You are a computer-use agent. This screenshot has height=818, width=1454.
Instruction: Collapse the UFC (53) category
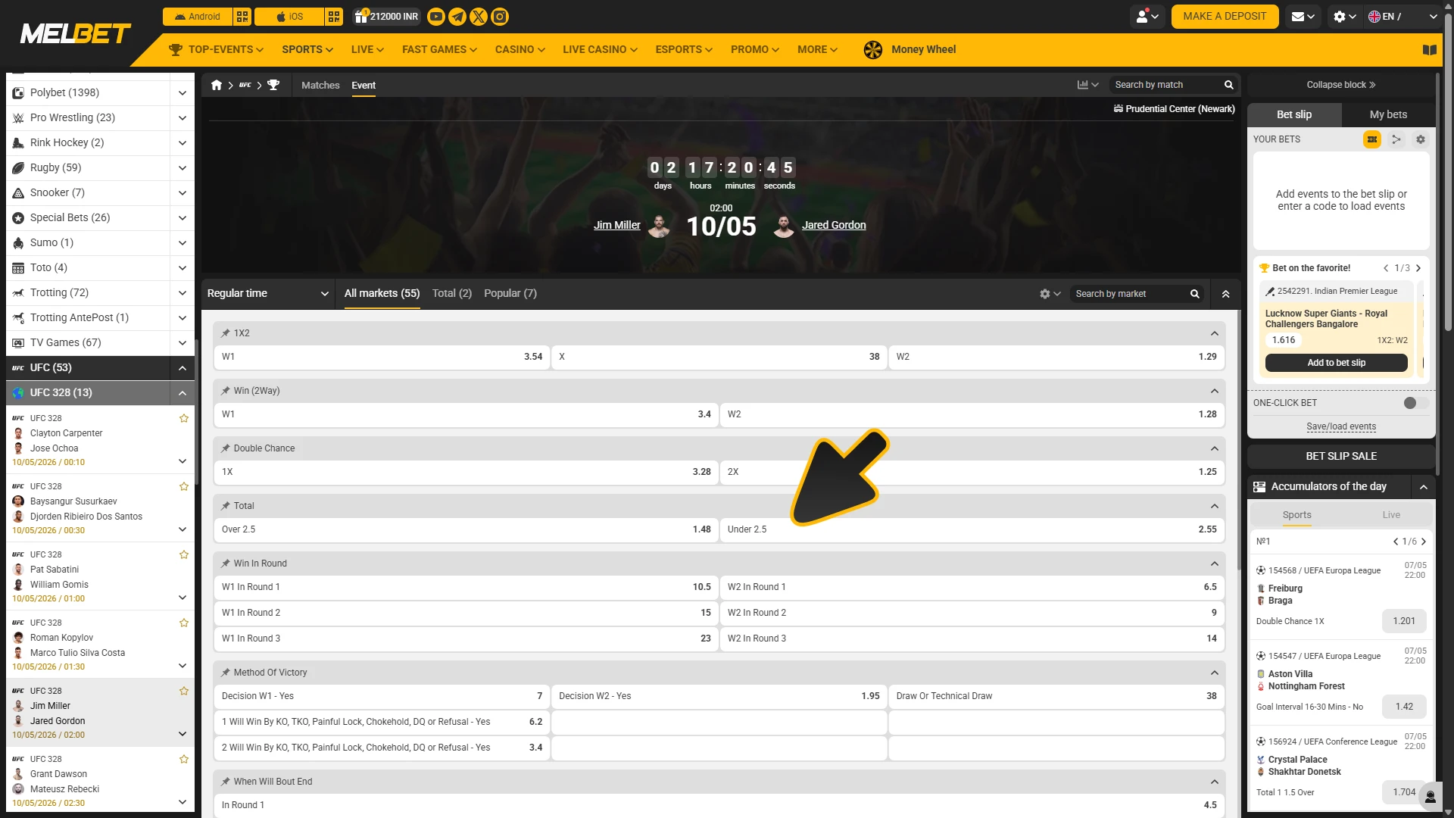pos(183,368)
